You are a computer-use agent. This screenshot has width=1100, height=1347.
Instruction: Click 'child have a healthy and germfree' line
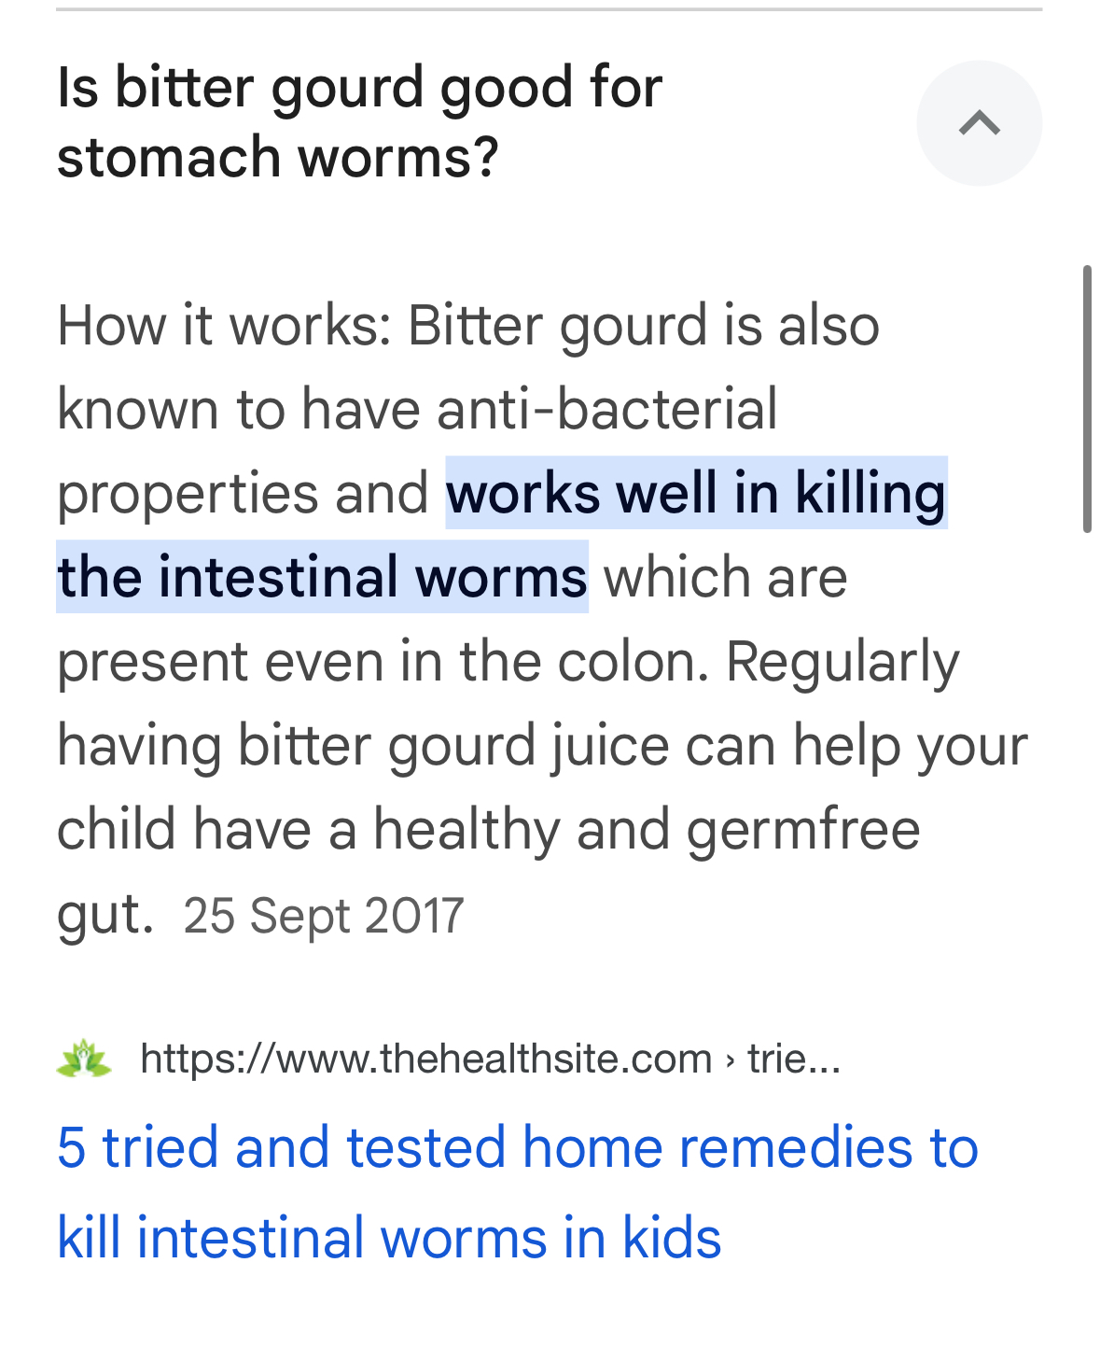click(x=488, y=829)
